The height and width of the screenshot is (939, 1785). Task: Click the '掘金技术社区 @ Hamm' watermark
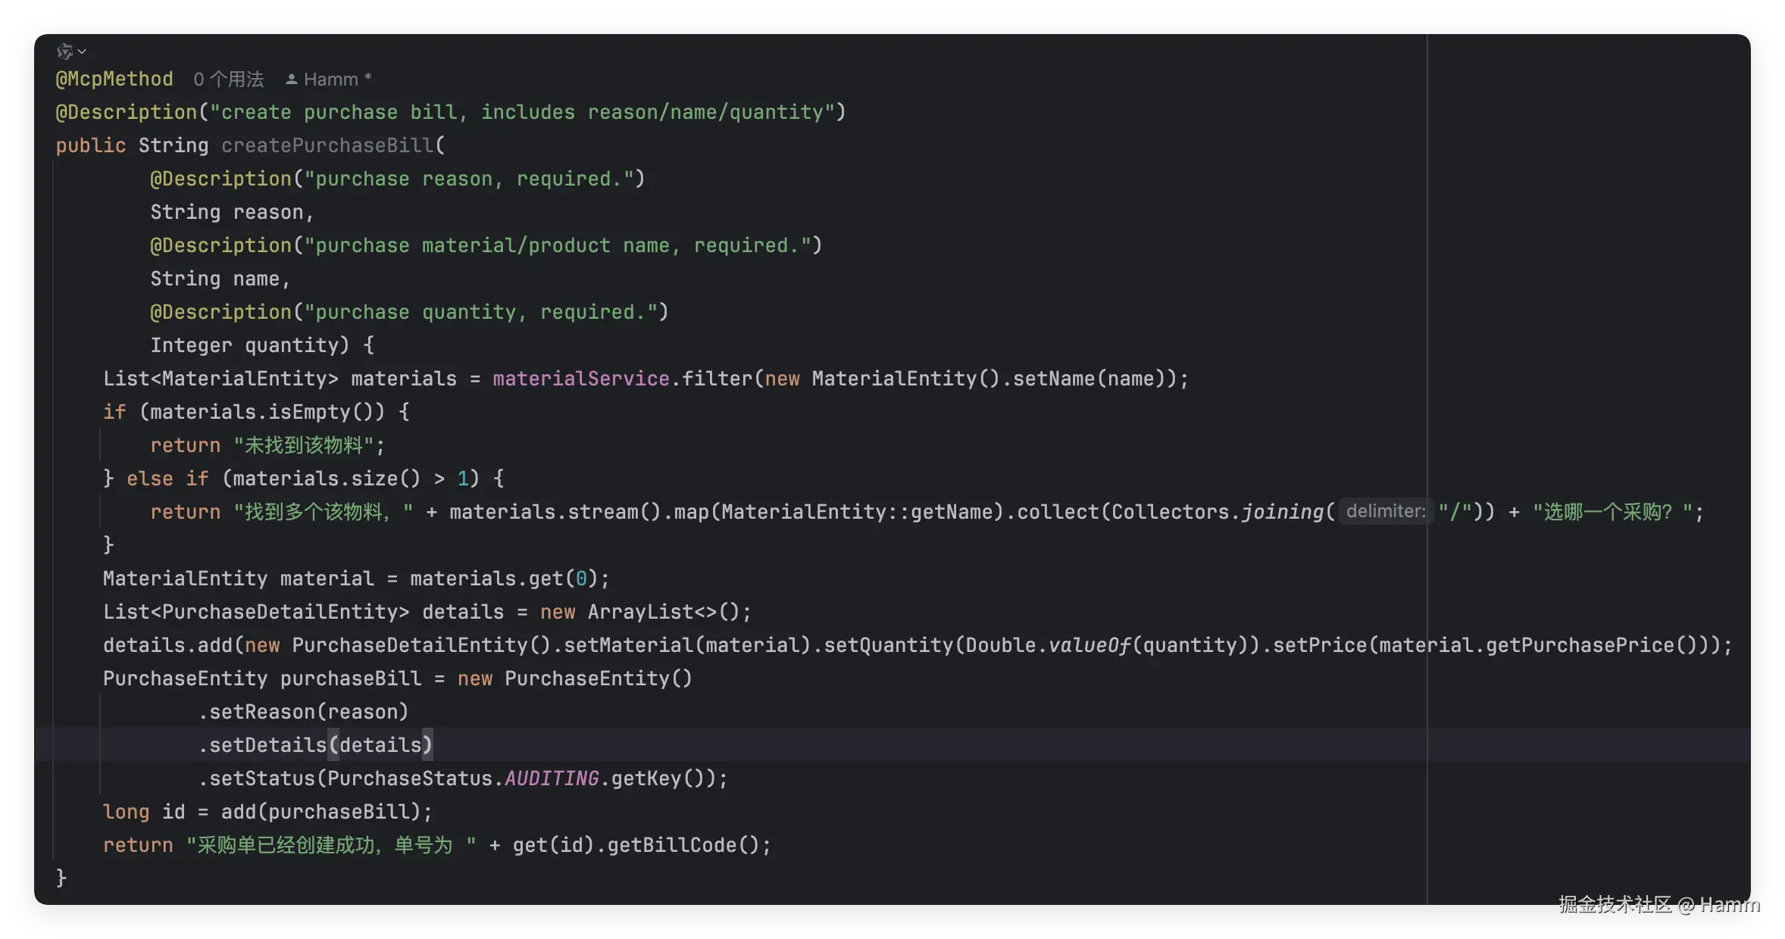point(1658,904)
